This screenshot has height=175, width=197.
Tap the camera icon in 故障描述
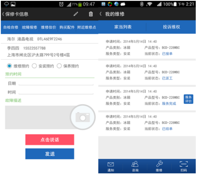click(x=83, y=117)
